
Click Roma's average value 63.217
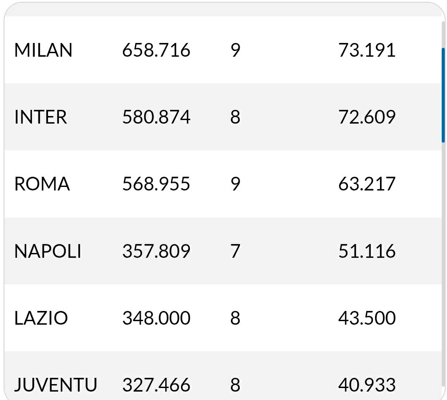(367, 184)
